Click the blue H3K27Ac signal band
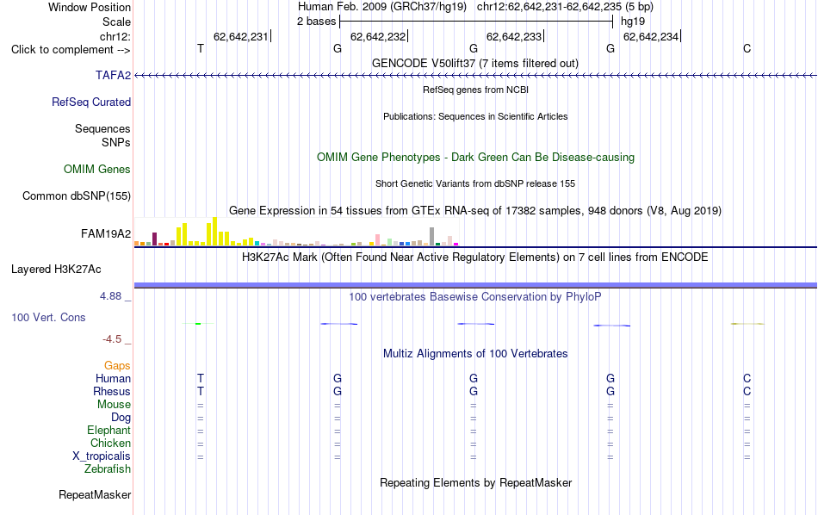 (475, 285)
